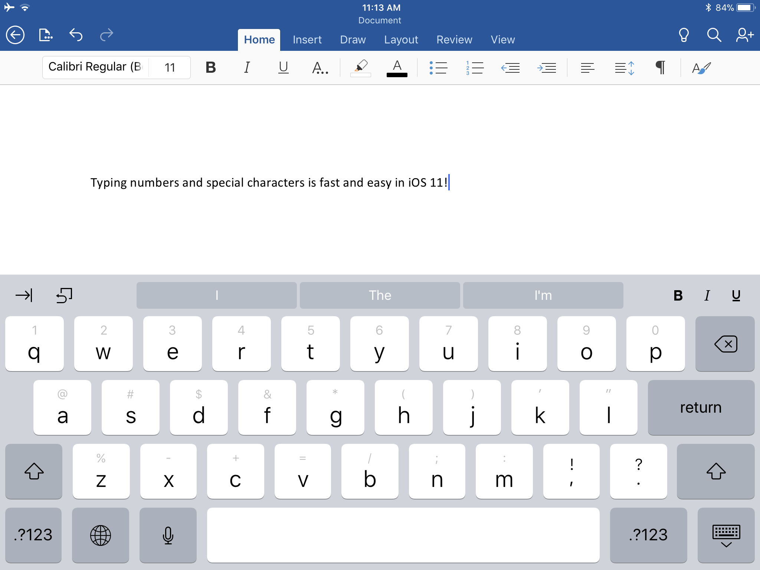Tap the return key

point(701,407)
